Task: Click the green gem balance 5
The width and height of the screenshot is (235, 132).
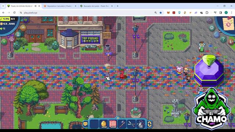Action: point(3,29)
